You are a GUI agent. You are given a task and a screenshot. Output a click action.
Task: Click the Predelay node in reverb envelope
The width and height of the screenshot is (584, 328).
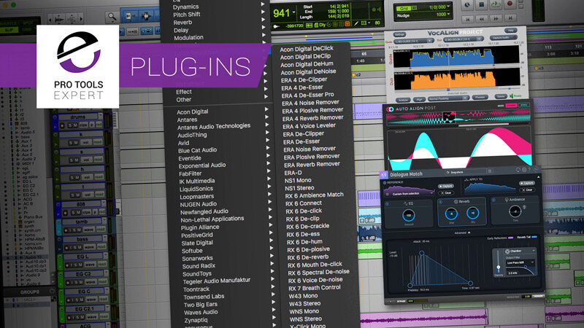pos(410,286)
